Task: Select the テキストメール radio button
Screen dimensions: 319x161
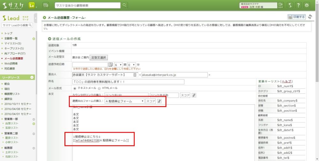Action: pyautogui.click(x=75, y=88)
